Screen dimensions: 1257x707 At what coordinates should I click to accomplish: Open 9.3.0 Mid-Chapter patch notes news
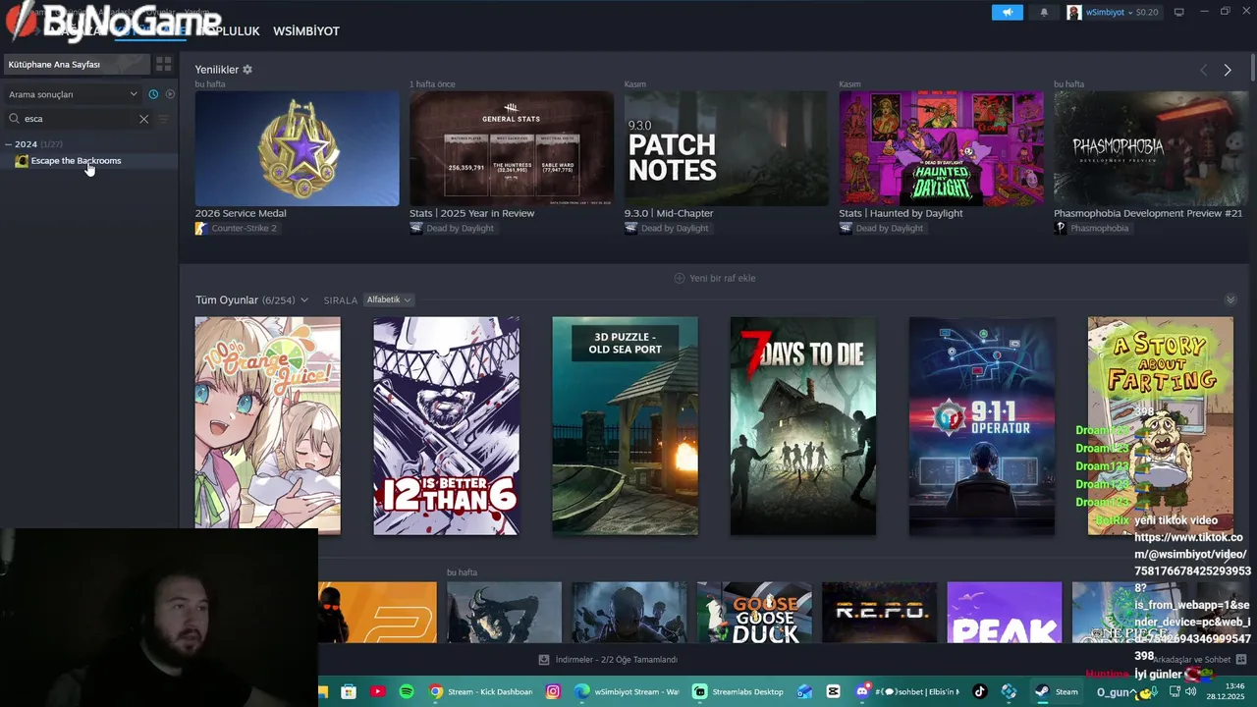tap(727, 149)
